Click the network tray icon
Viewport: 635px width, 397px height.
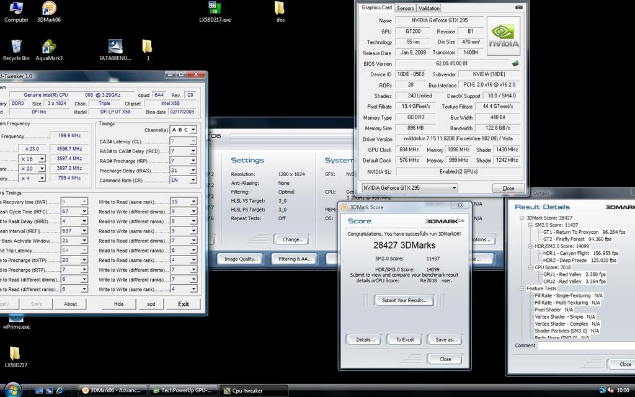point(602,390)
